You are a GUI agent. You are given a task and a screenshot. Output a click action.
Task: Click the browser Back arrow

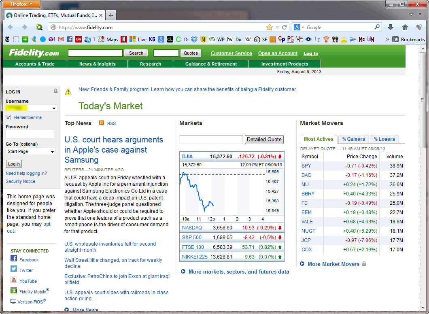point(11,28)
